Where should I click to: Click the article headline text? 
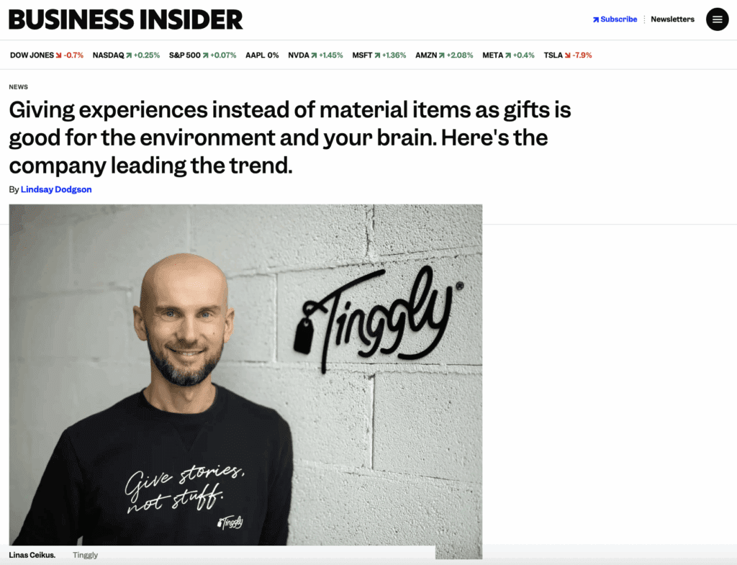click(290, 137)
